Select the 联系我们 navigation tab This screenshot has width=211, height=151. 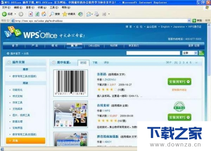point(134,46)
